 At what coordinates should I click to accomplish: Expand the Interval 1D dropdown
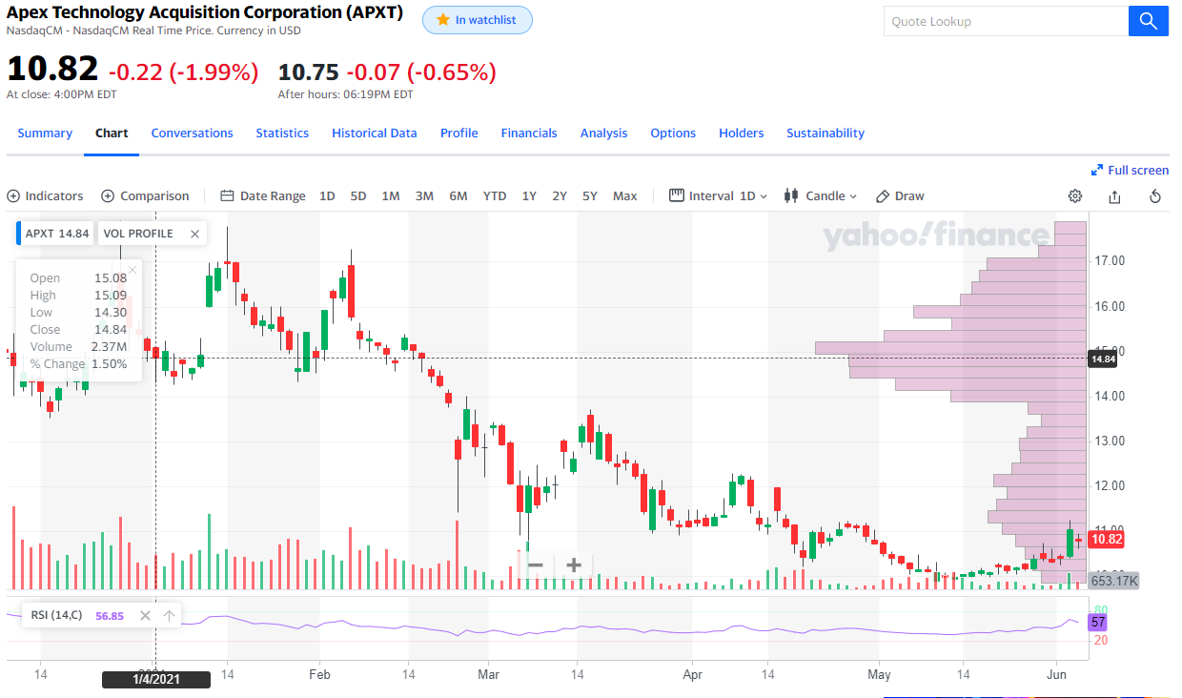719,195
